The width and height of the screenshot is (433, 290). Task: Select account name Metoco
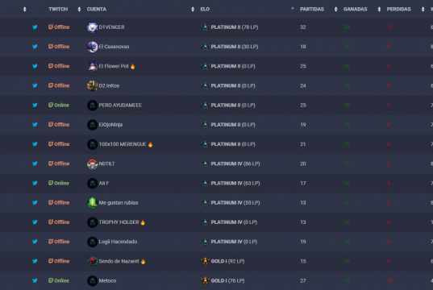(x=107, y=280)
